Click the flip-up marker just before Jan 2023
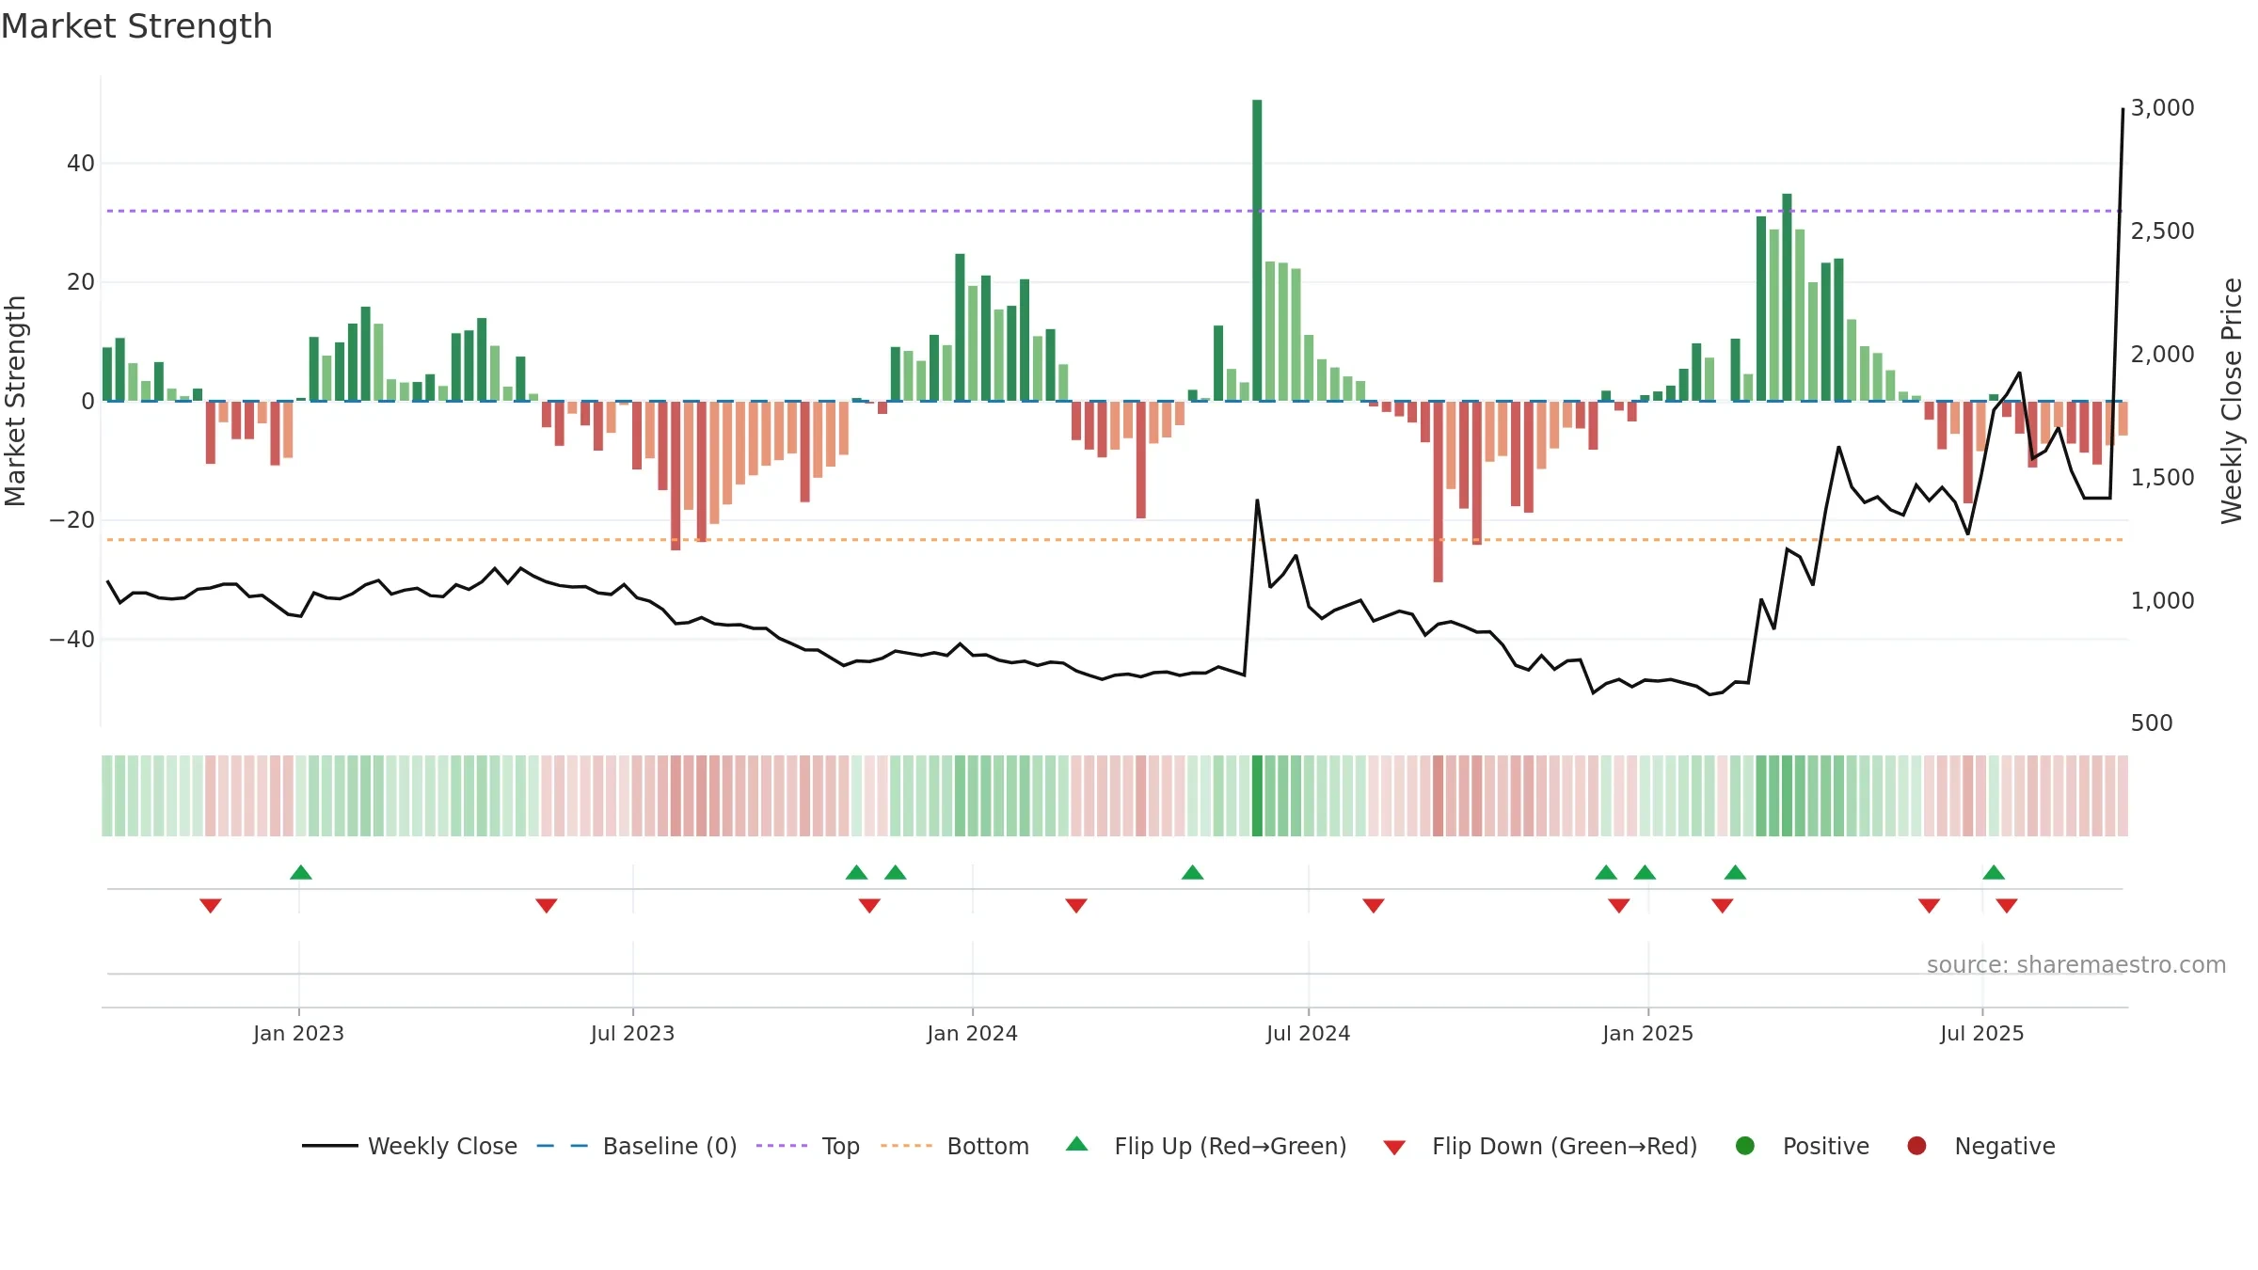Screen dimensions: 2258x1270 pyautogui.click(x=301, y=872)
